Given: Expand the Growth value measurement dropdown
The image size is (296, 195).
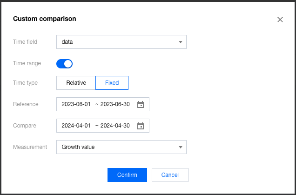Looking at the screenshot, I should [x=116, y=148].
